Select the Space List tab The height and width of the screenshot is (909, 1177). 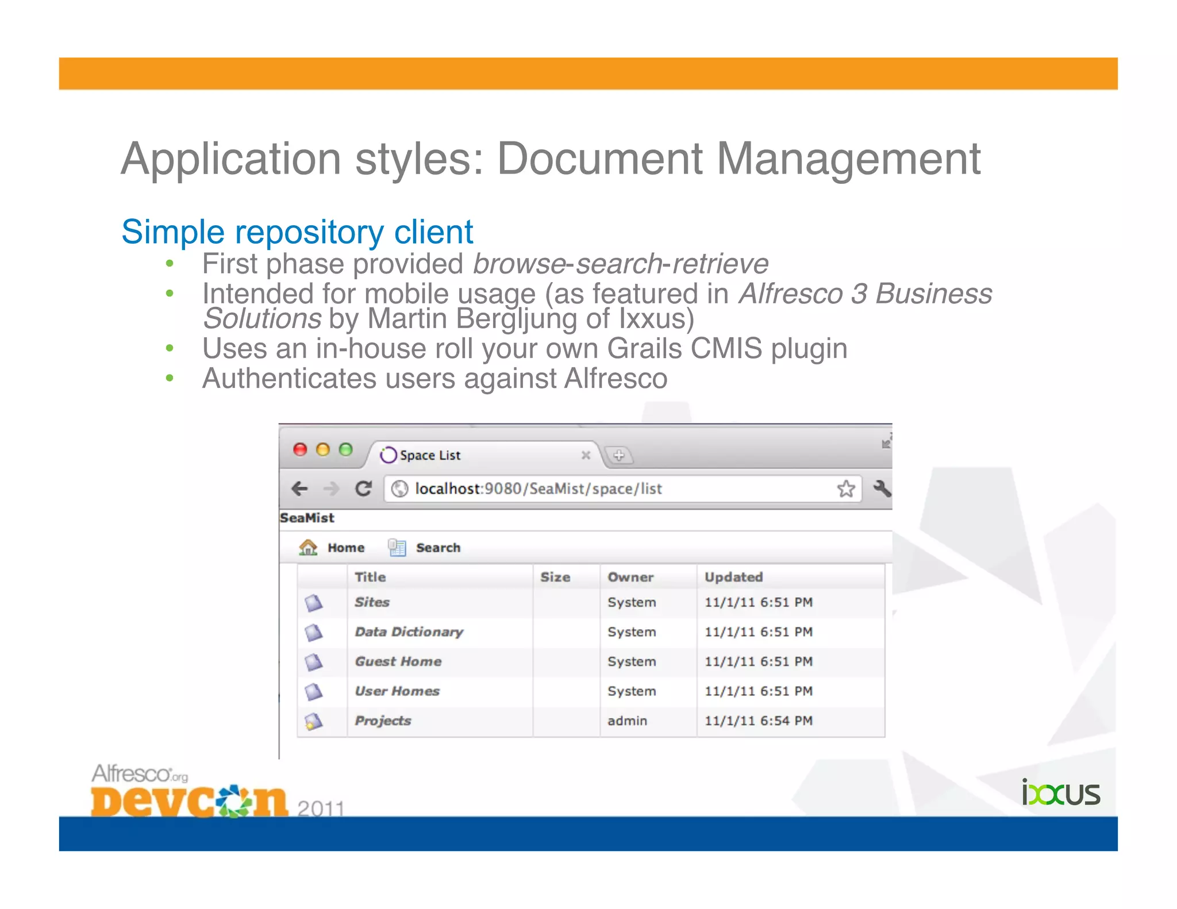pyautogui.click(x=483, y=455)
